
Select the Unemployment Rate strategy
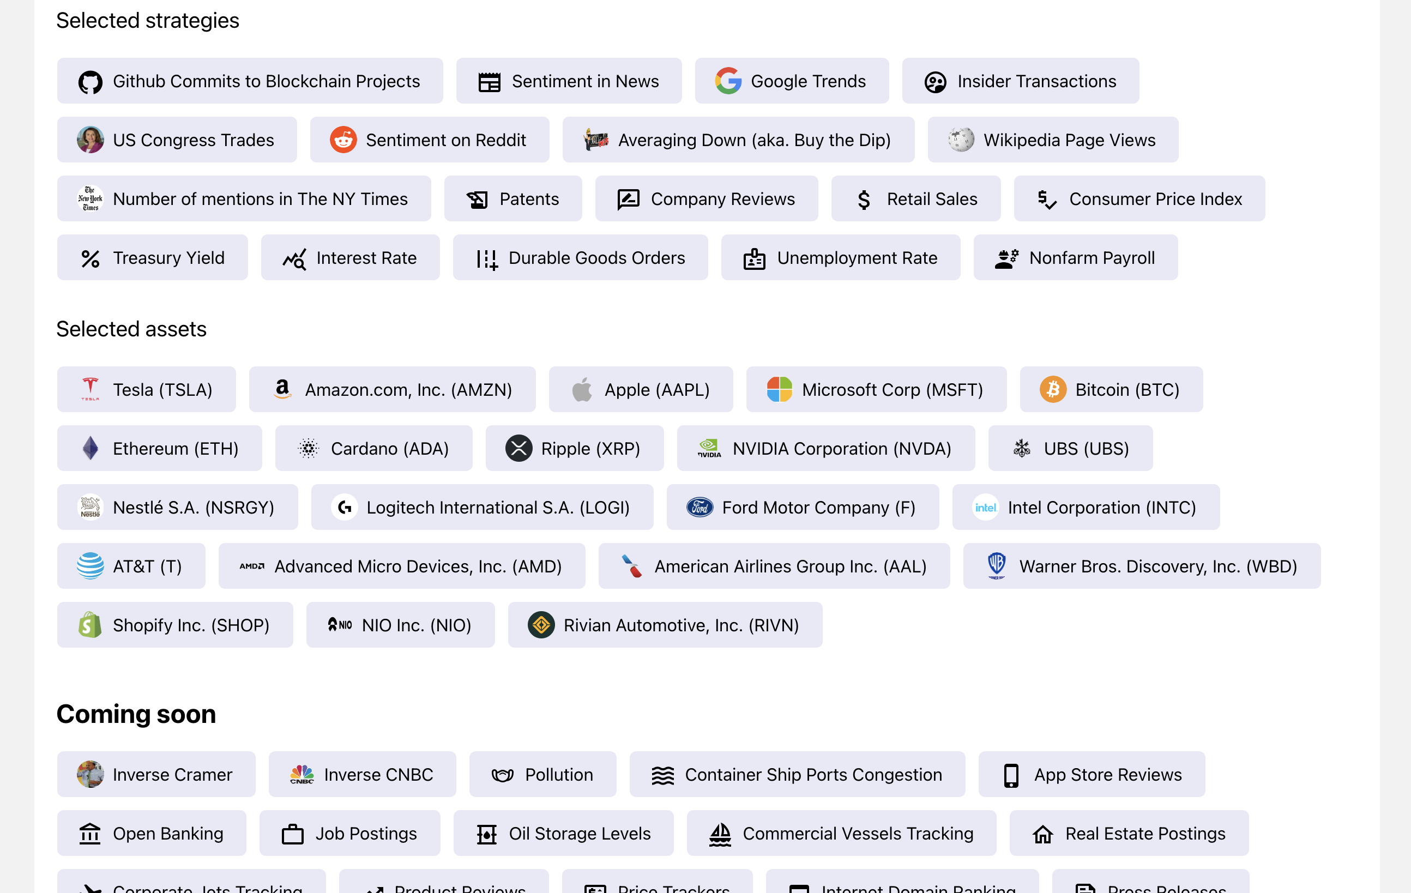tap(841, 258)
